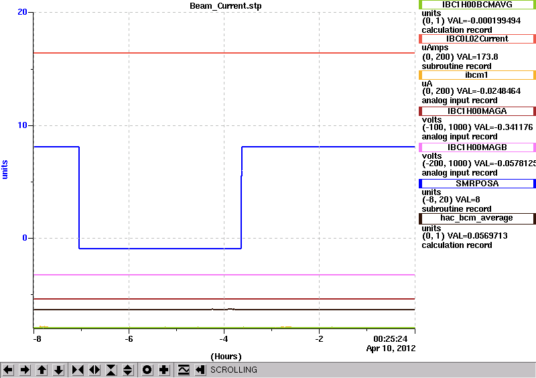This screenshot has height=378, width=536.
Task: Click the waveform graph toolbar icon
Action: tap(184, 370)
